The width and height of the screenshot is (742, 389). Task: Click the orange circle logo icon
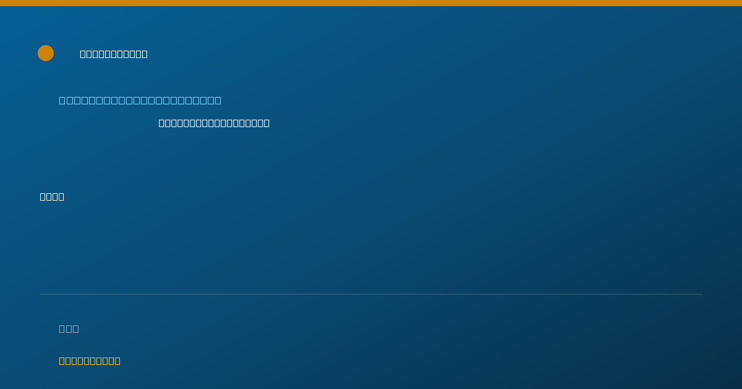46,53
